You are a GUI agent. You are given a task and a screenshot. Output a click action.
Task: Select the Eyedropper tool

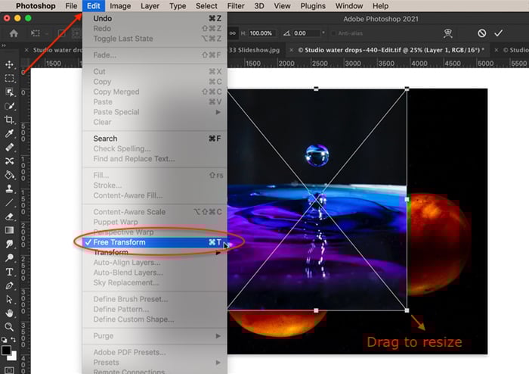tap(9, 133)
